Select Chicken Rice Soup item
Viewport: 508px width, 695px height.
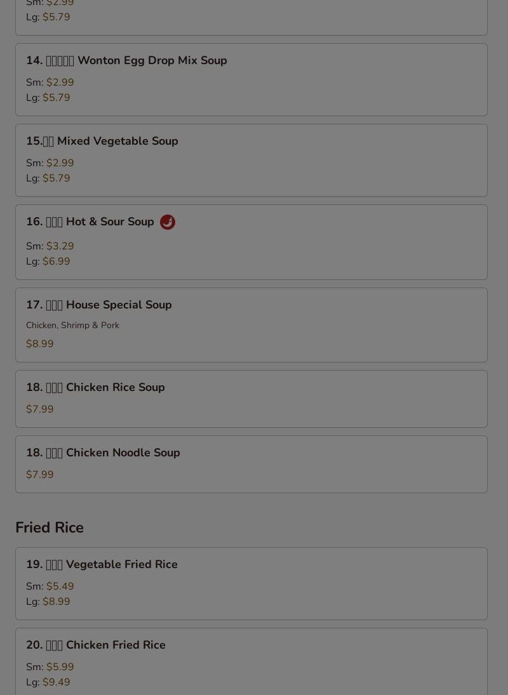click(x=251, y=399)
